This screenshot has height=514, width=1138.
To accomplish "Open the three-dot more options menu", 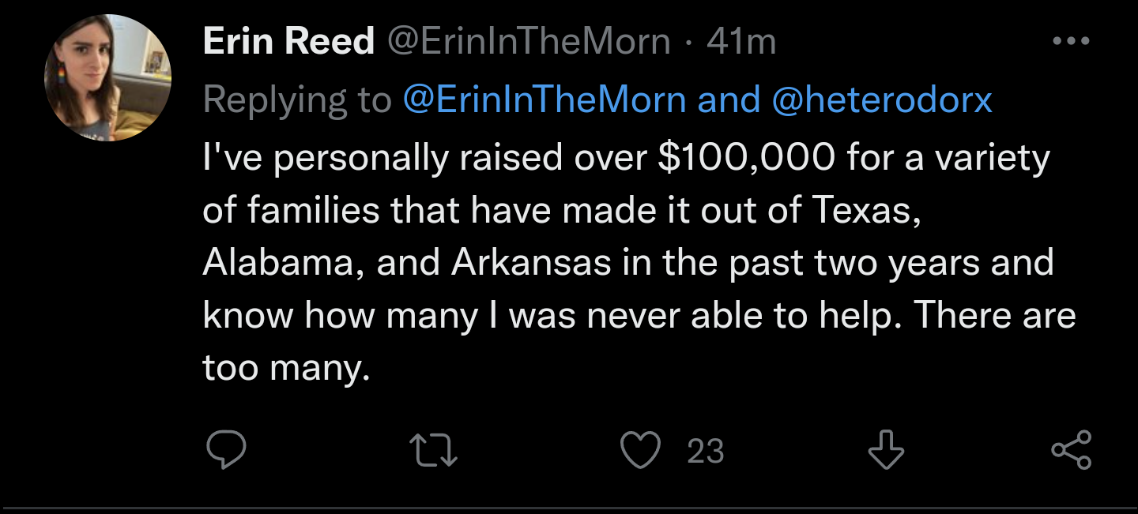I will pyautogui.click(x=1071, y=41).
